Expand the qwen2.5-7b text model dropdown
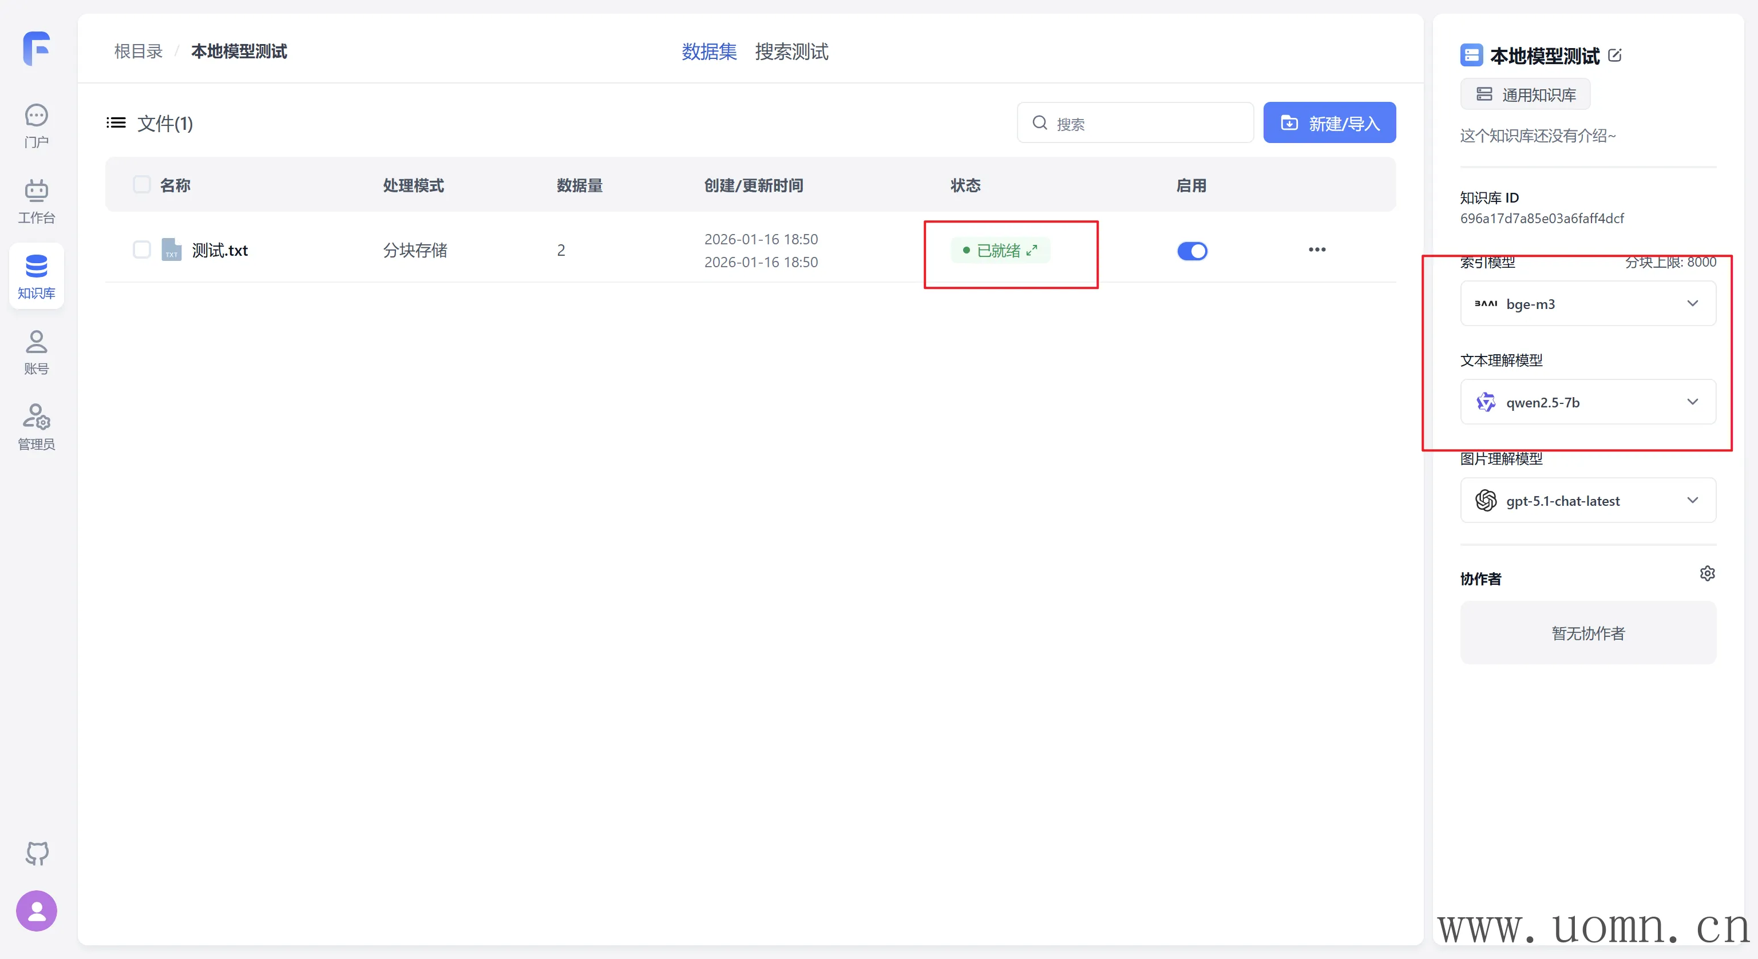The width and height of the screenshot is (1758, 959). 1587,402
